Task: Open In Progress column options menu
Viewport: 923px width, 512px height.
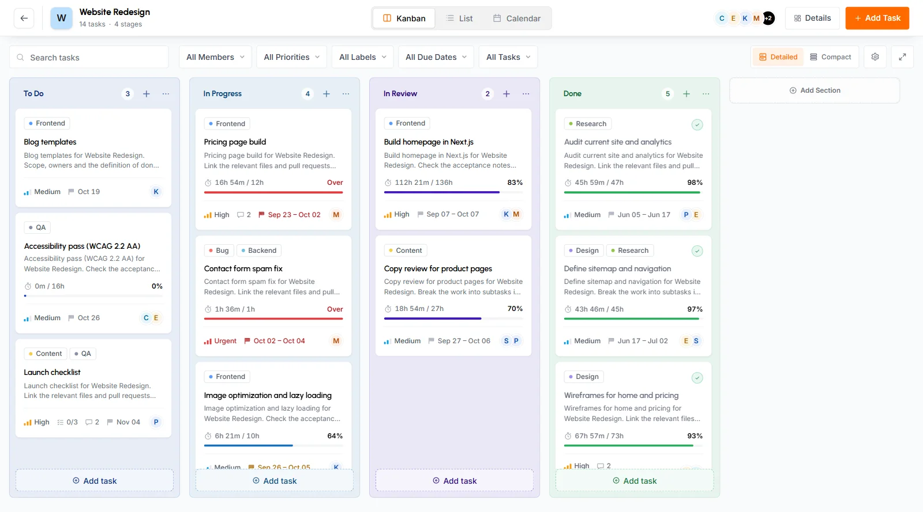Action: [346, 94]
